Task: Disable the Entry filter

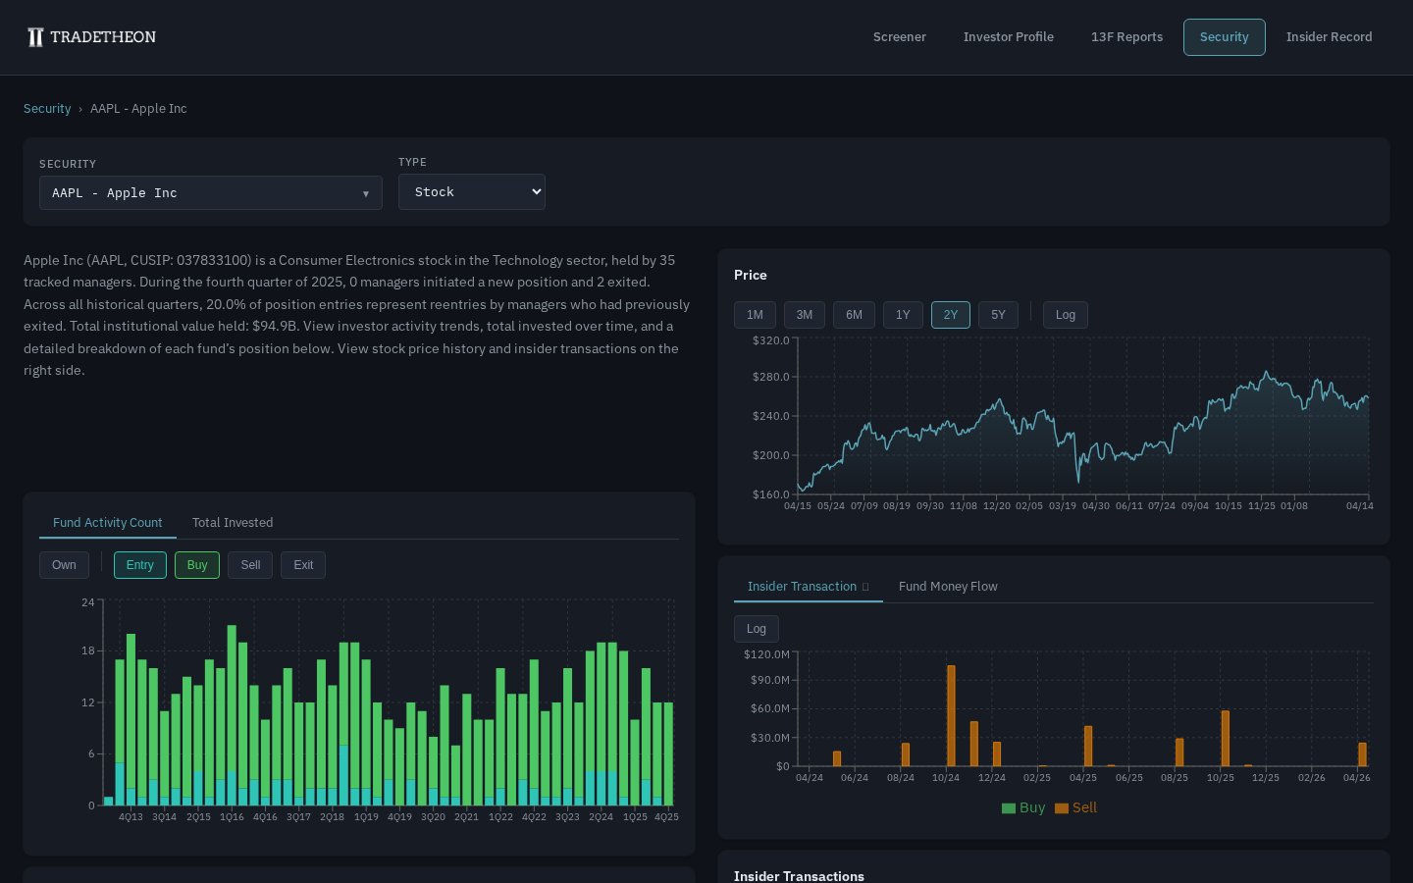Action: tap(140, 565)
